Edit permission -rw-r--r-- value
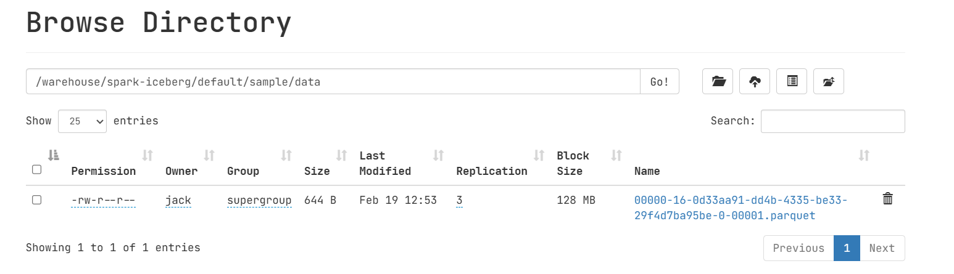Image resolution: width=954 pixels, height=274 pixels. 103,200
